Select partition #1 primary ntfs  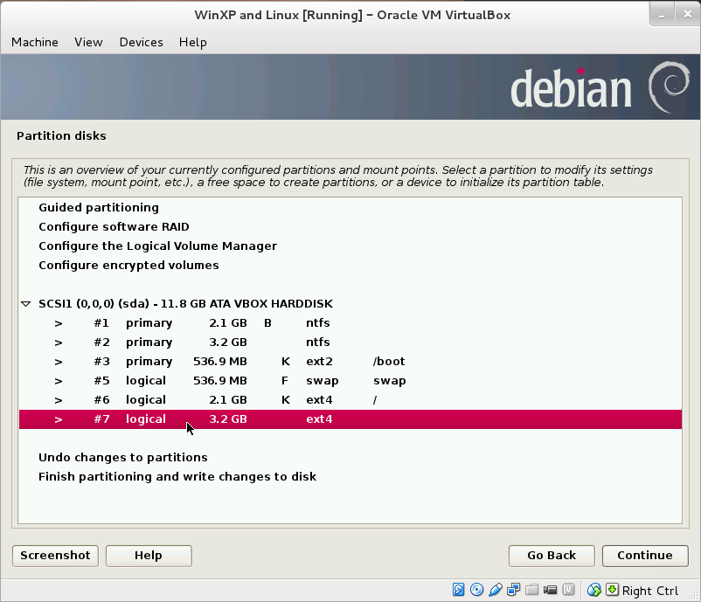262,322
